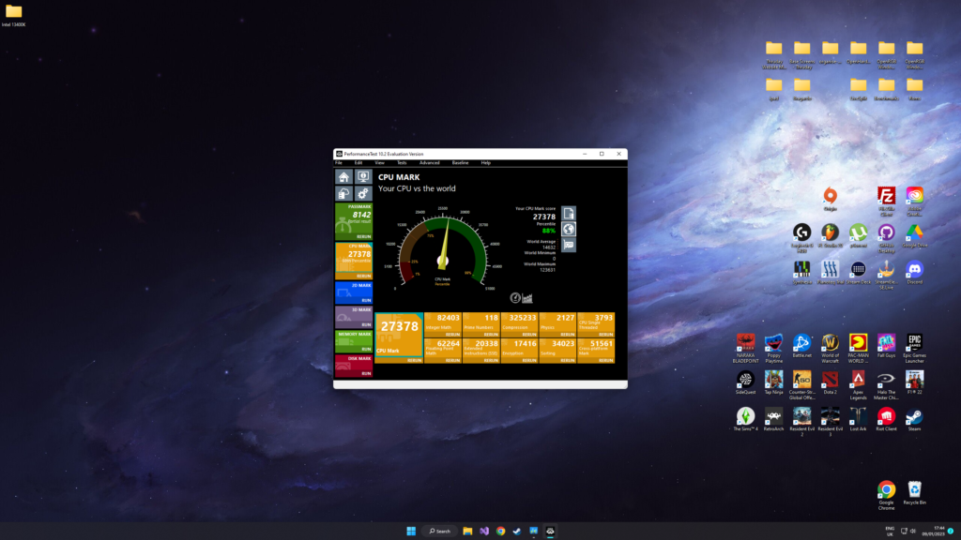Rerun the Integer Math test
This screenshot has height=540, width=961.
click(453, 335)
